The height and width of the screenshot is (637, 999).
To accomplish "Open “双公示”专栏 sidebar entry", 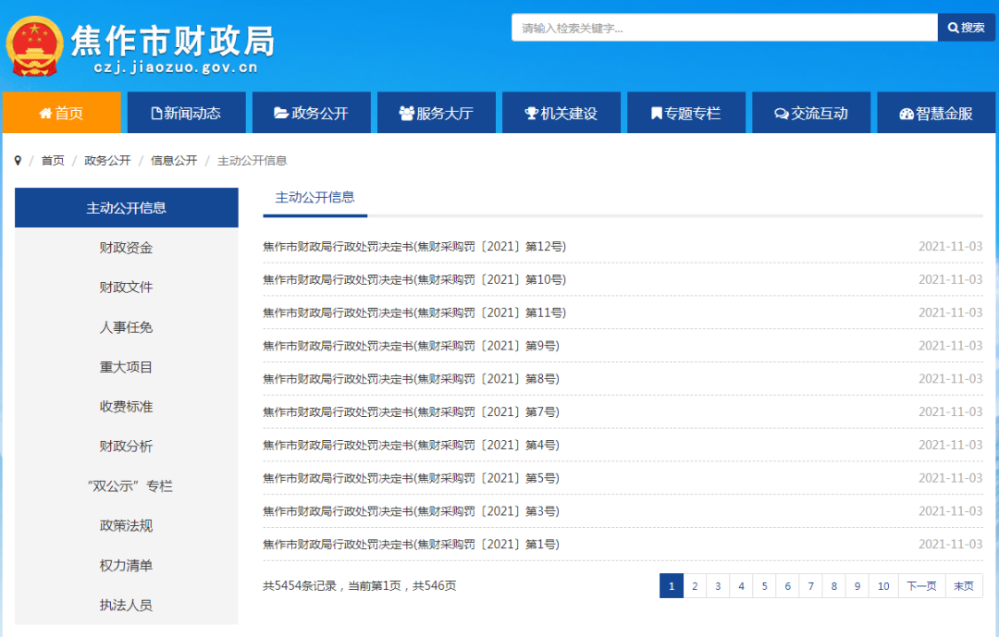I will 126,486.
